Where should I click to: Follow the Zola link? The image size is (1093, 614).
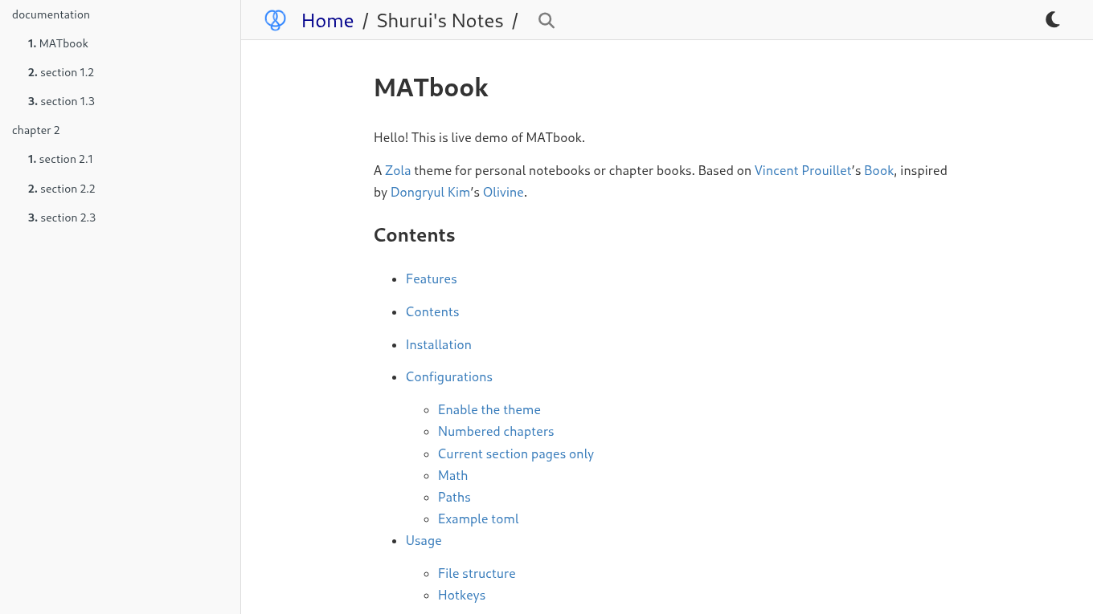tap(398, 170)
